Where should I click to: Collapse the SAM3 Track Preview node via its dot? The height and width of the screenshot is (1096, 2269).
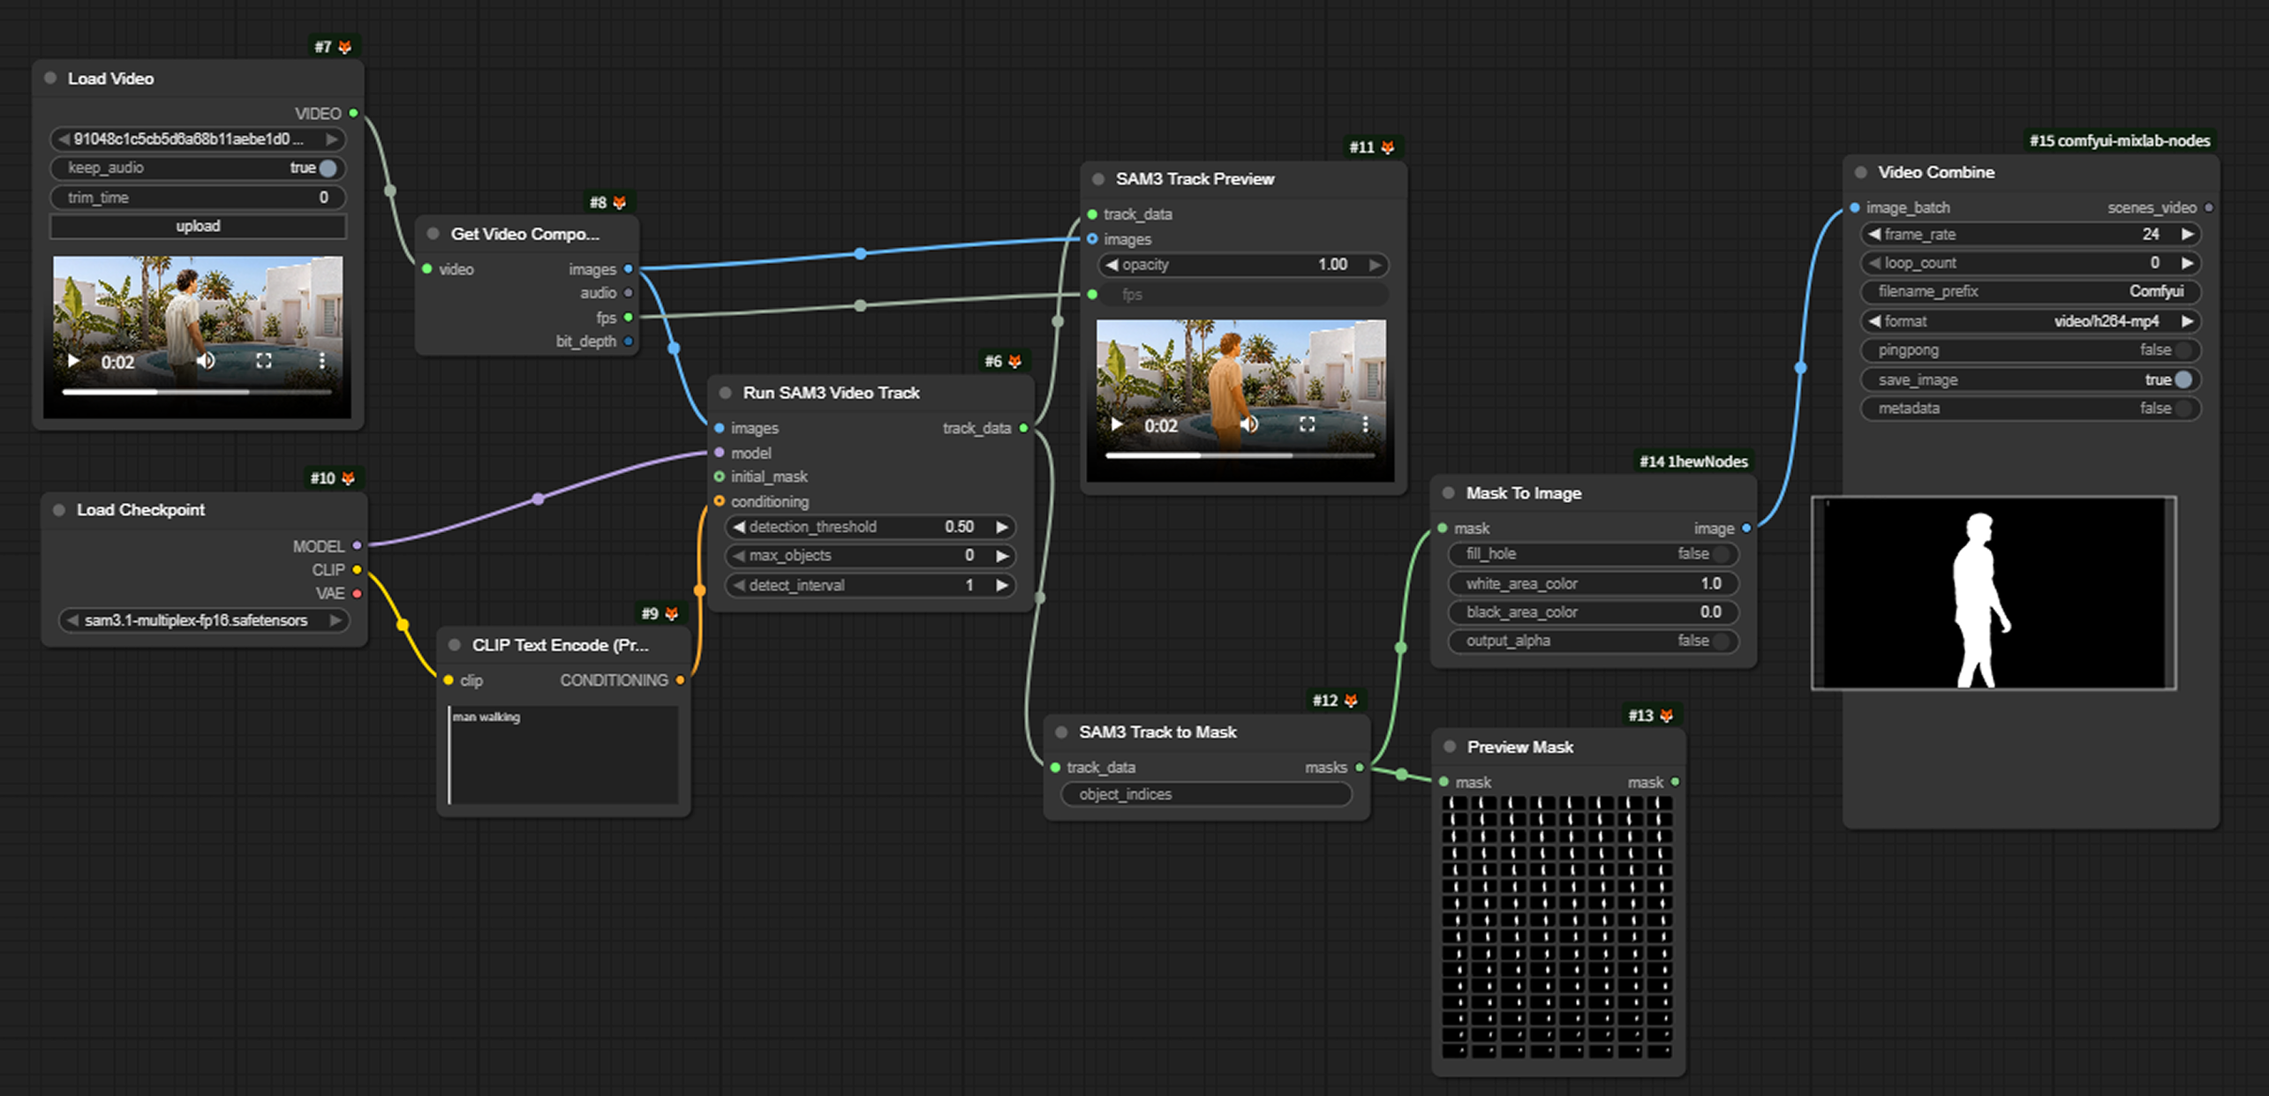[1098, 179]
